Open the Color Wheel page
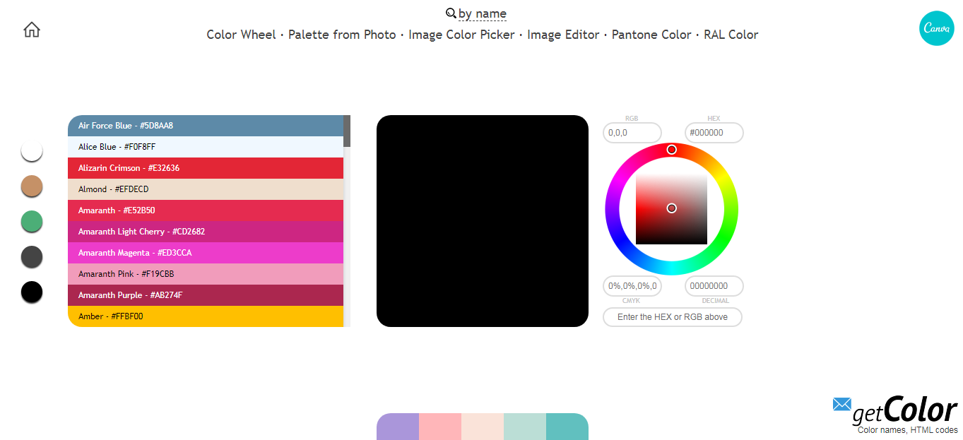Image resolution: width=963 pixels, height=440 pixels. (x=241, y=34)
